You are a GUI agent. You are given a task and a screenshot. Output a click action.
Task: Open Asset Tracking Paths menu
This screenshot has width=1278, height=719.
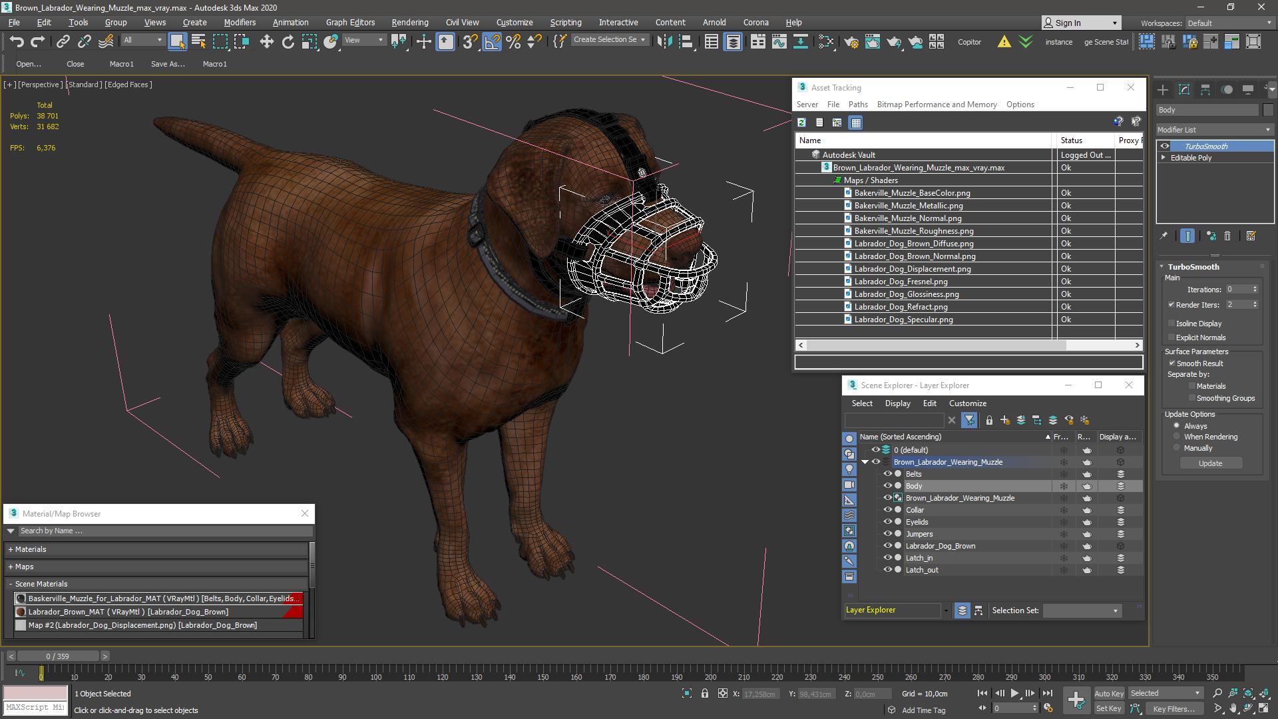858,105
